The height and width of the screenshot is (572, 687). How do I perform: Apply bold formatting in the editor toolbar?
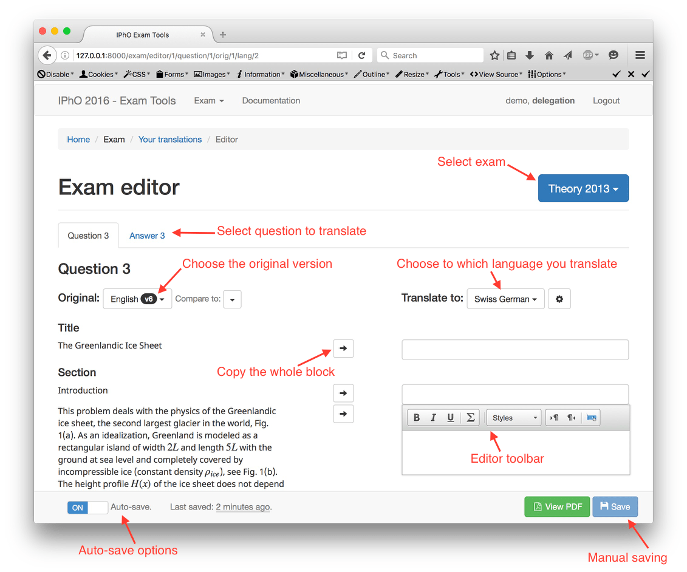click(x=416, y=417)
